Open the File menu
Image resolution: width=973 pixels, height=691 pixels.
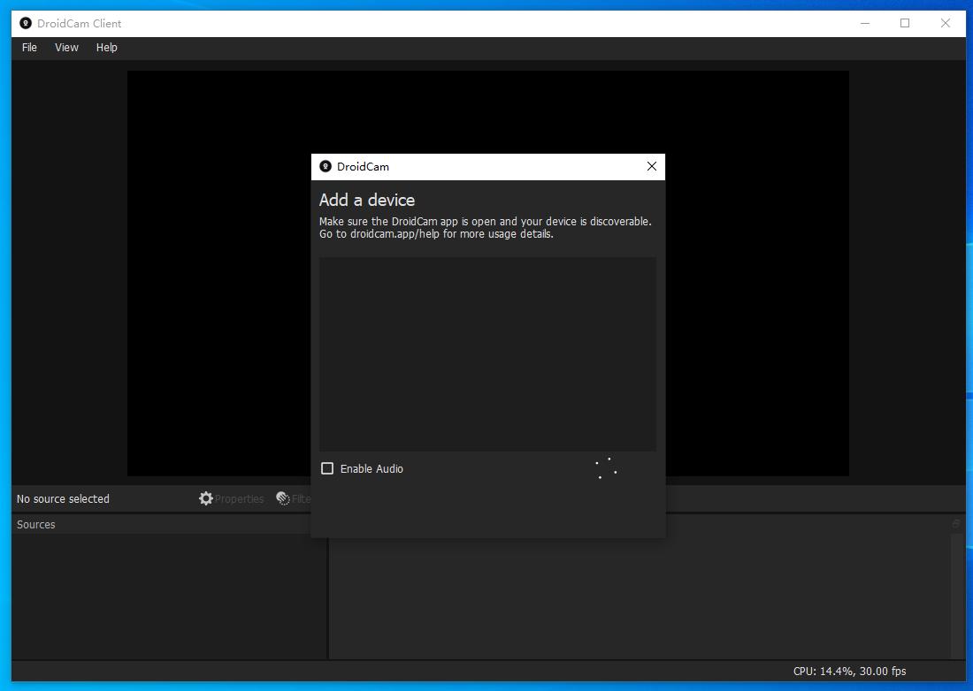tap(29, 48)
